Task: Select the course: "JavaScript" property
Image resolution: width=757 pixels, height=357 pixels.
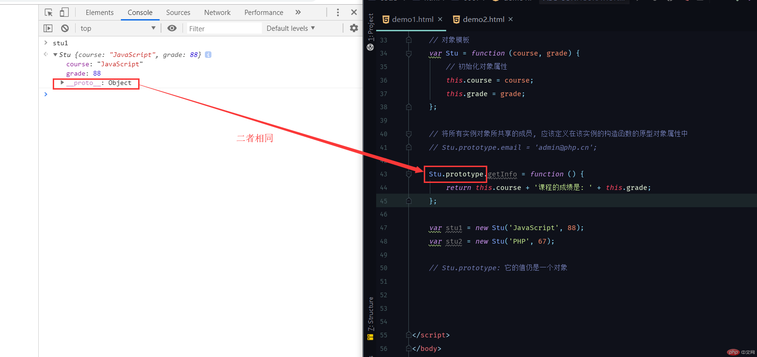Action: tap(105, 64)
